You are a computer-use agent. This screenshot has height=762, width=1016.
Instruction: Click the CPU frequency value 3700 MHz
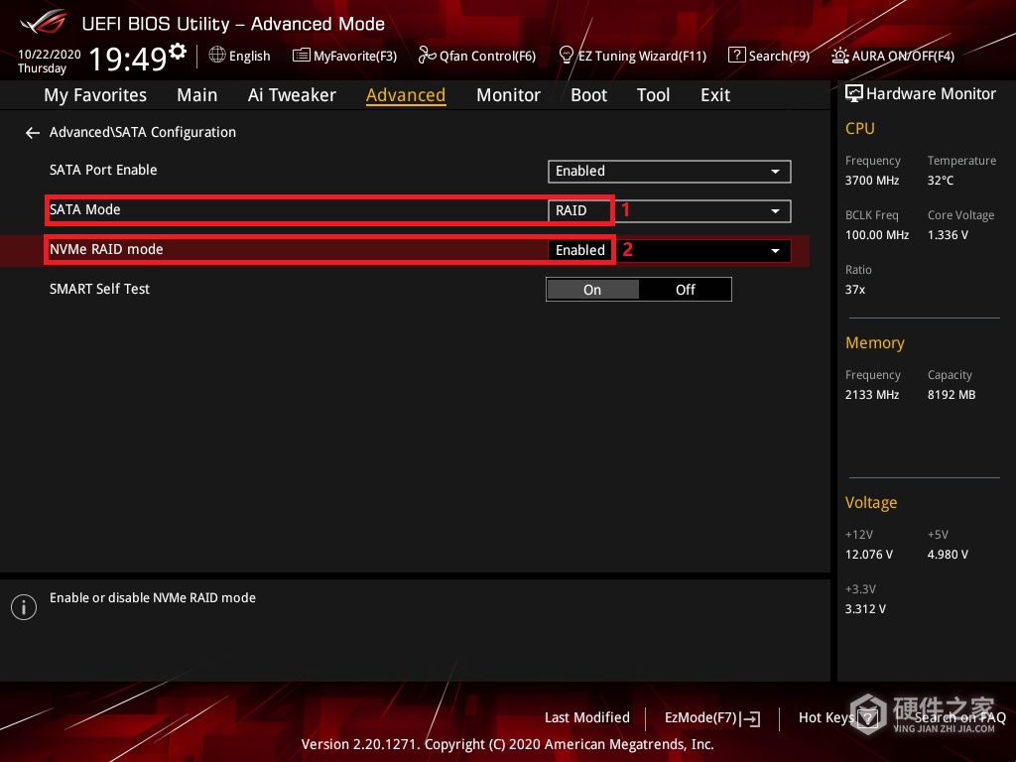click(x=871, y=181)
